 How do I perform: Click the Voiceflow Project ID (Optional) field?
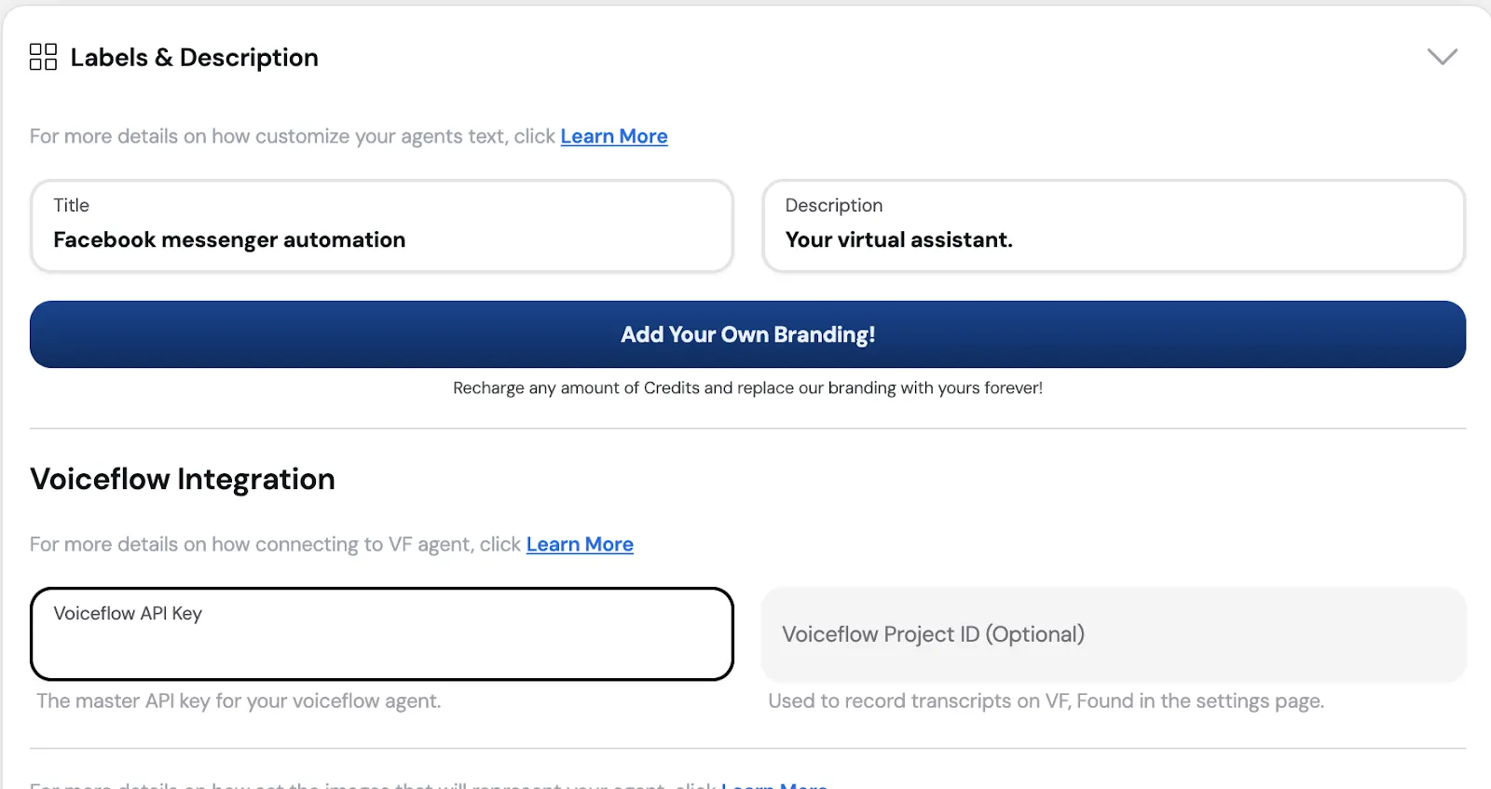coord(1114,634)
